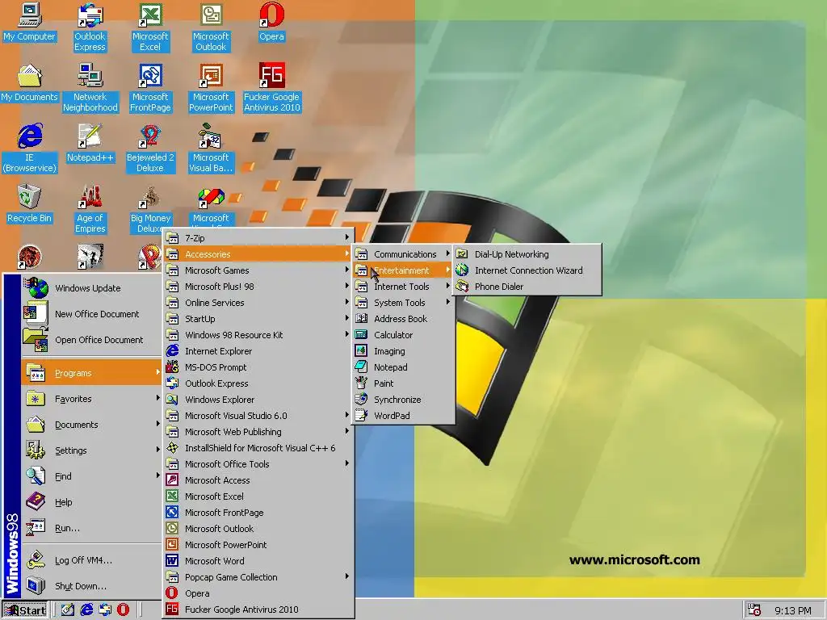This screenshot has height=620, width=827.
Task: Click the system tray icon beside the clock
Action: 754,610
